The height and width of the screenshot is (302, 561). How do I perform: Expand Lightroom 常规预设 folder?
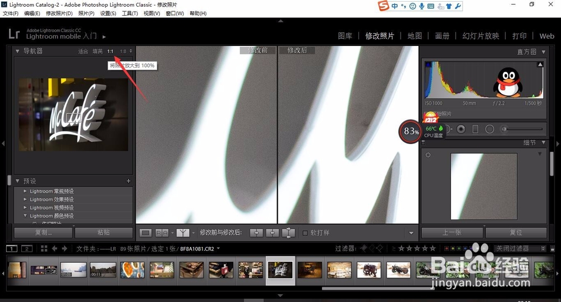click(25, 191)
